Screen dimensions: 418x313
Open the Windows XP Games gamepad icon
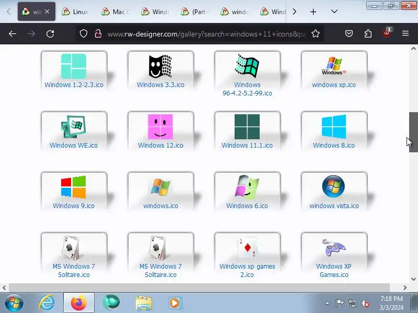pos(334,247)
